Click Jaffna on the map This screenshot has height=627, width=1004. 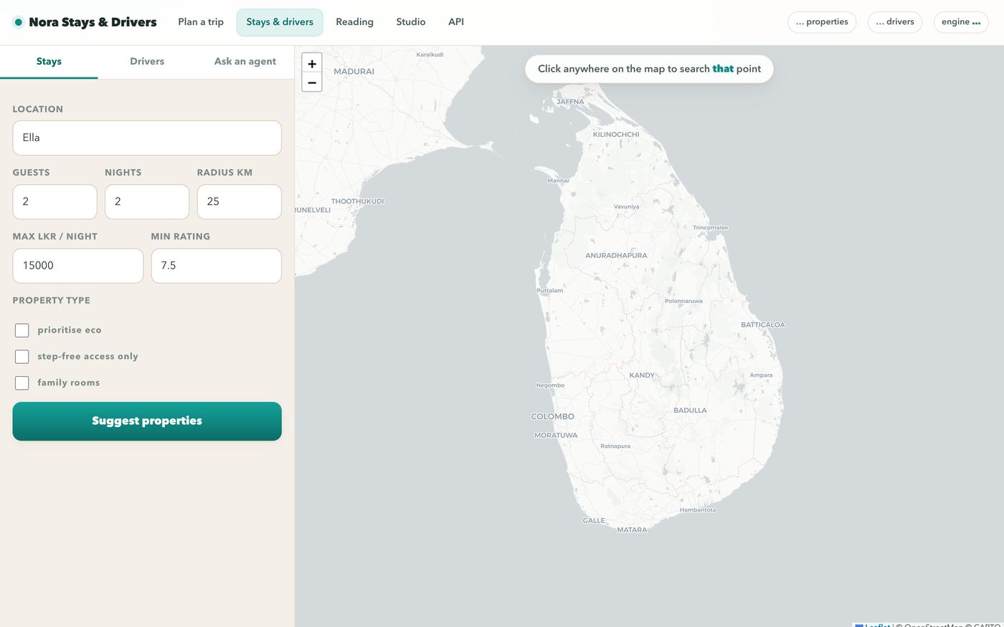(x=571, y=102)
